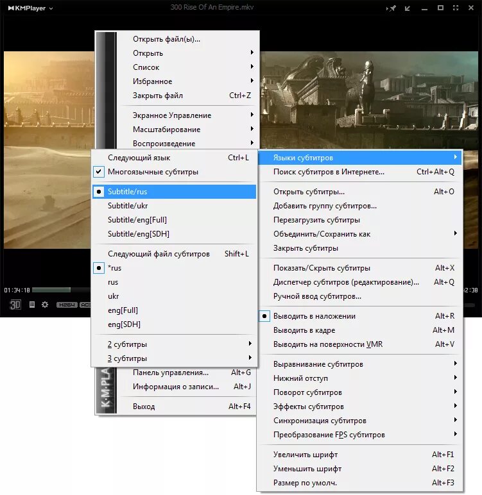Expand Эффекты субтитров submenu

click(359, 407)
